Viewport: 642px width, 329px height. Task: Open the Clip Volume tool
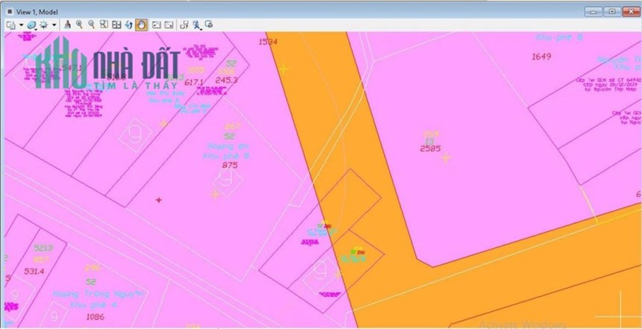click(209, 25)
